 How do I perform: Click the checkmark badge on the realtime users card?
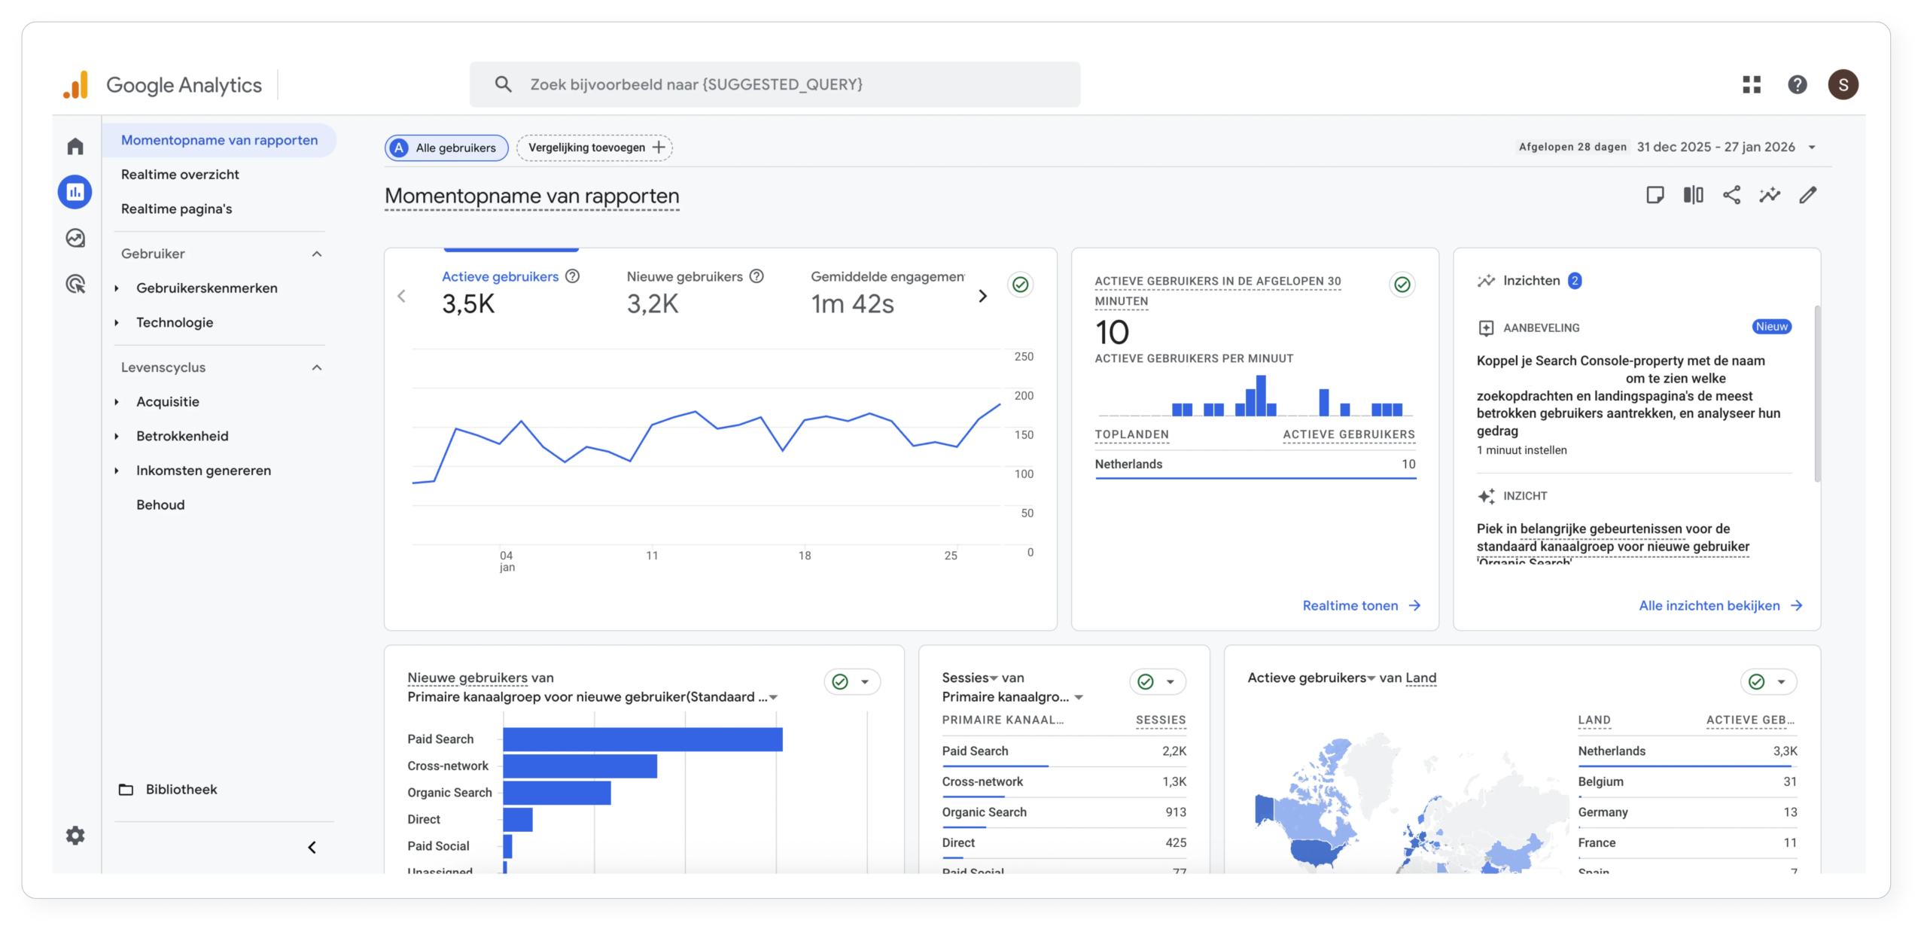(x=1402, y=285)
